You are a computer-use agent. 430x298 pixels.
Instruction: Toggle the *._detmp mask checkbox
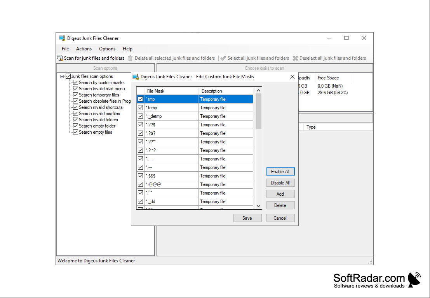[x=140, y=116]
